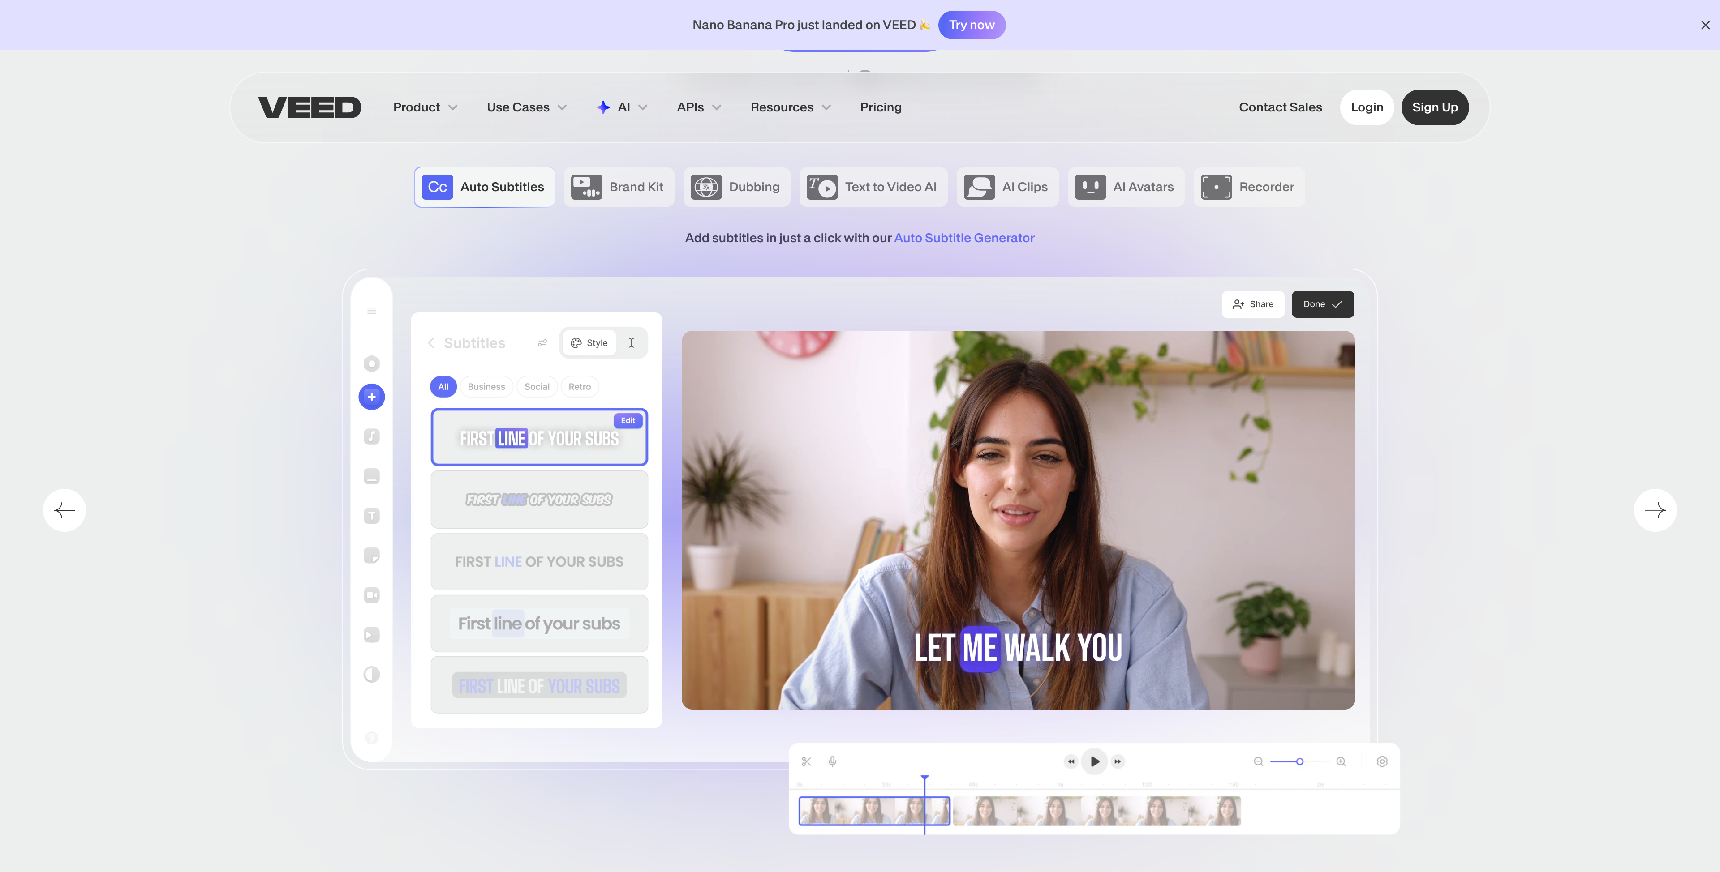Image resolution: width=1720 pixels, height=872 pixels.
Task: Open the Resources dropdown menu
Action: pyautogui.click(x=791, y=107)
